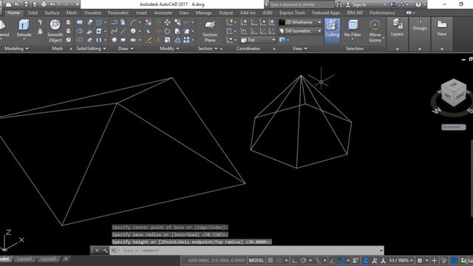The width and height of the screenshot is (473, 266).
Task: Switch to the Annotate ribbon tab
Action: tap(163, 13)
